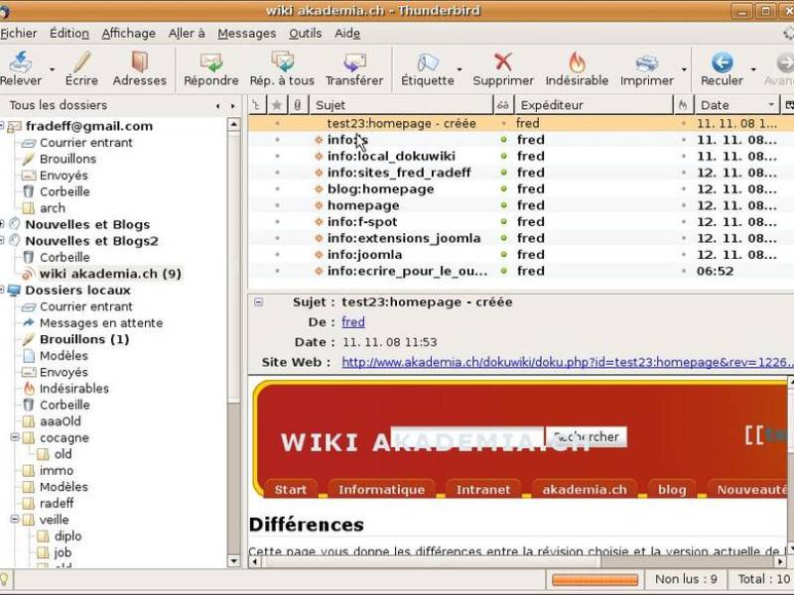Sort by attachment paperclip column
The image size is (794, 595).
click(298, 105)
